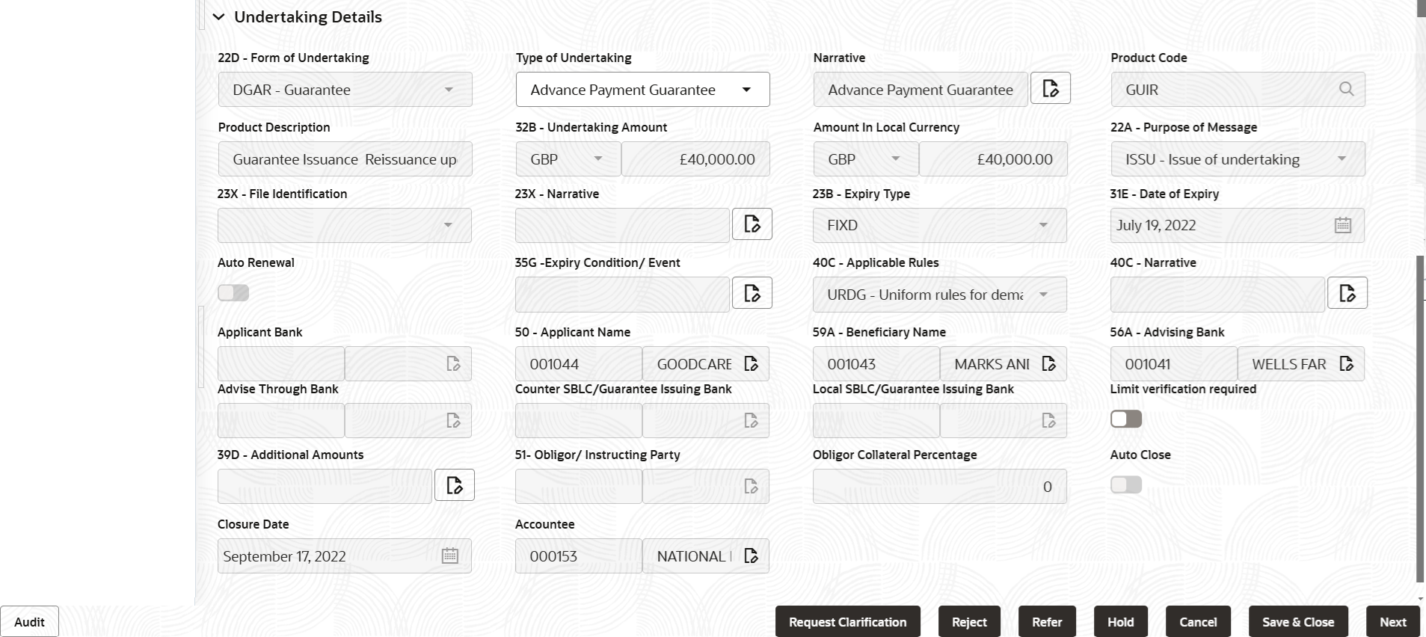The width and height of the screenshot is (1426, 637).
Task: Open the 40C - Narrative edit icon
Action: pos(1347,293)
